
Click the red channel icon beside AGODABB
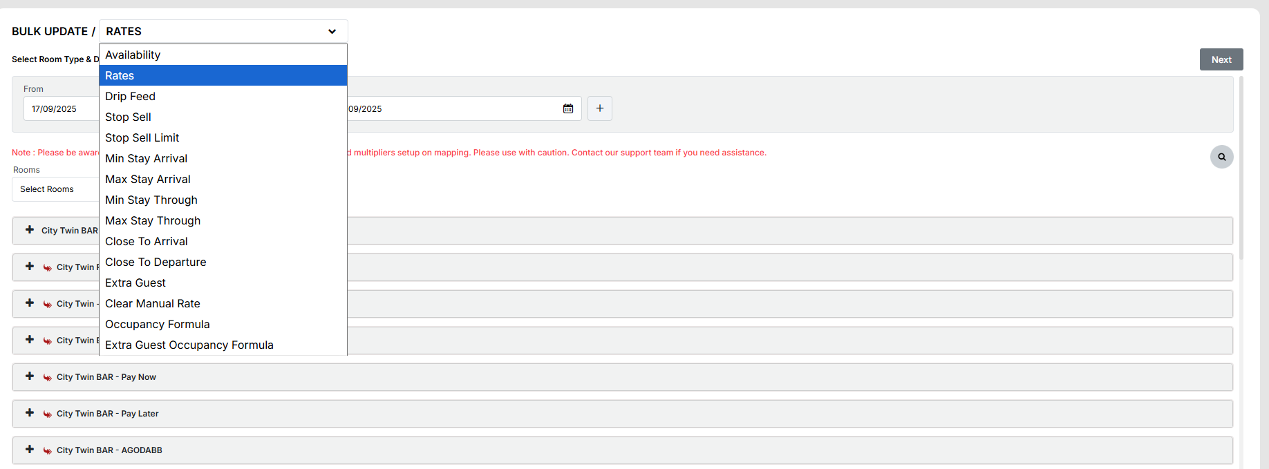click(48, 450)
